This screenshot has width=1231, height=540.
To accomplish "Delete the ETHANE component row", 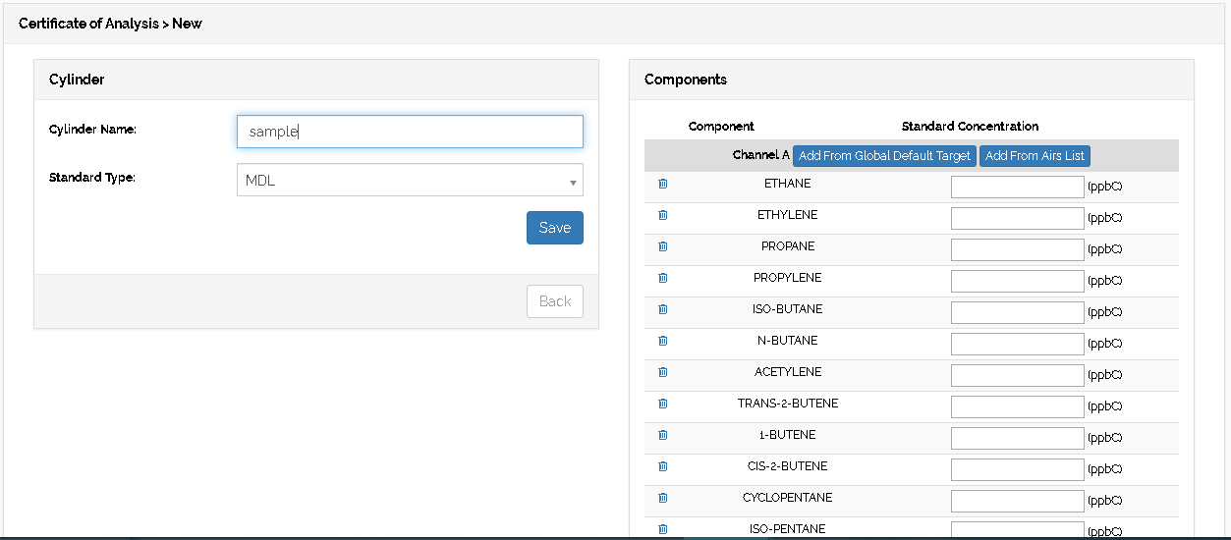I will tap(663, 184).
